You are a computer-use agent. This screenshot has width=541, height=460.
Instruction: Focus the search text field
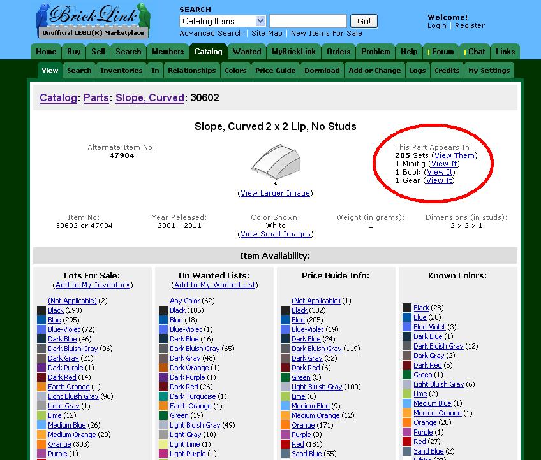tap(308, 21)
